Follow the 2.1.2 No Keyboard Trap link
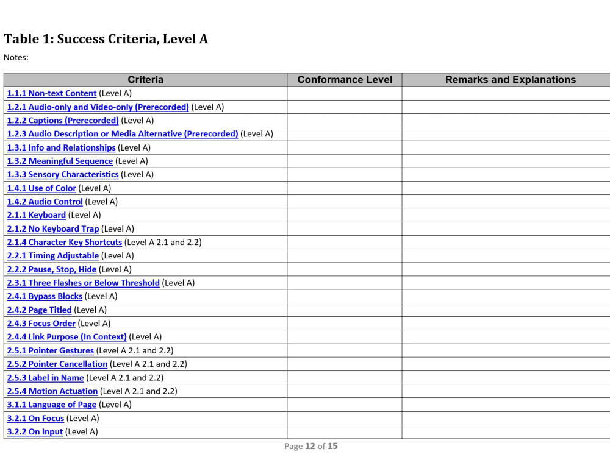 (53, 229)
